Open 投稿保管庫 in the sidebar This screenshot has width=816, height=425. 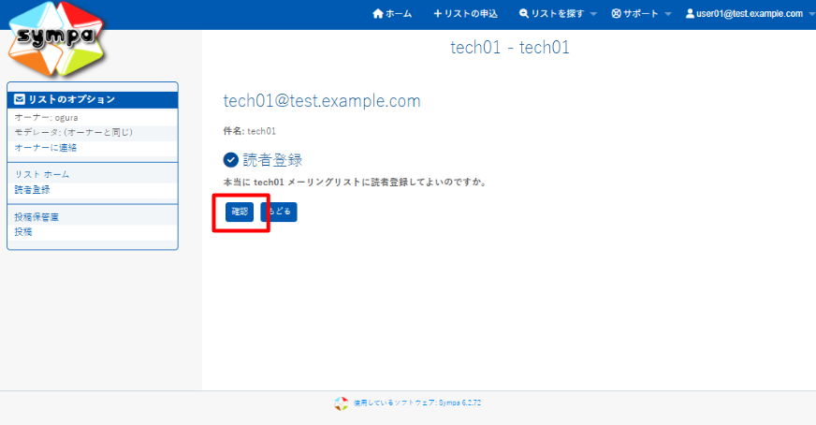36,217
